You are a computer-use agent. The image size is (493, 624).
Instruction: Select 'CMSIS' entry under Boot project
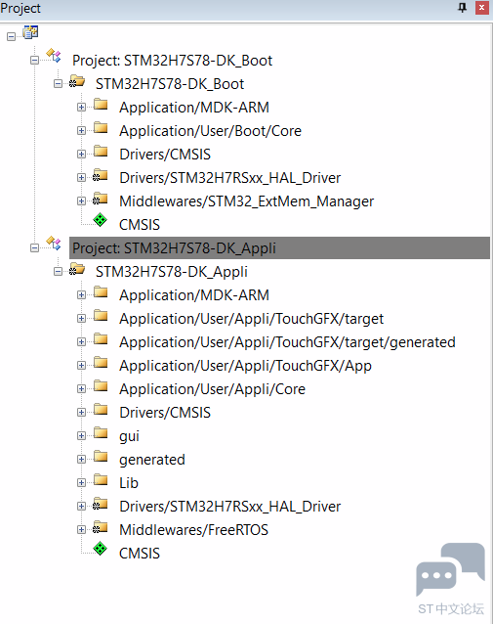pos(140,225)
